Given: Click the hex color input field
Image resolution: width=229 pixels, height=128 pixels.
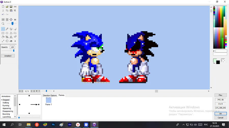Looking at the screenshot, I should pos(221,51).
